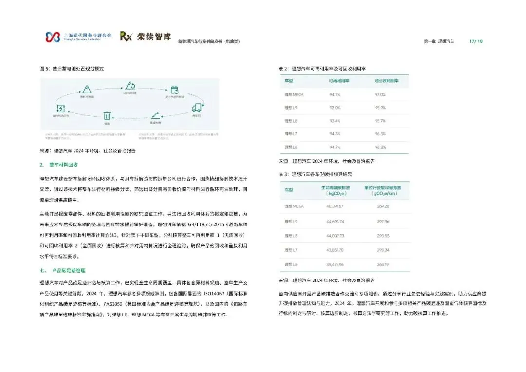Click the '97.0%' cell

click(x=380, y=95)
